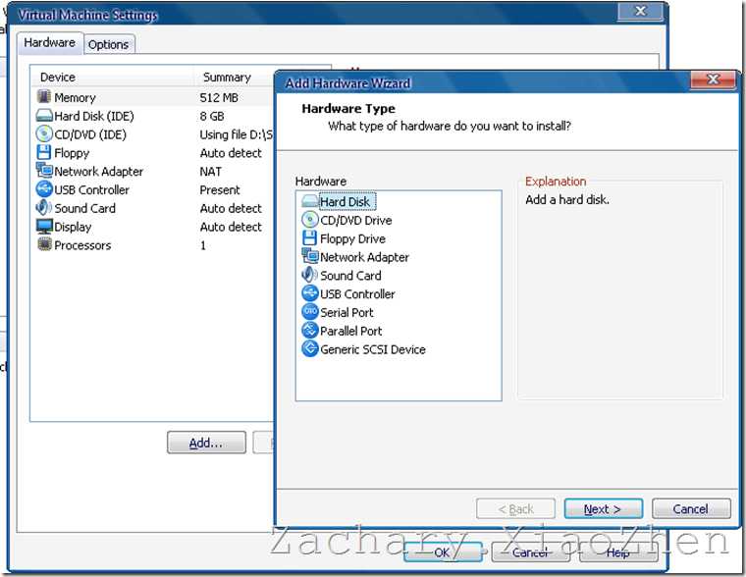Pick the Floppy Drive icon in wizard
The height and width of the screenshot is (577, 746).
click(309, 237)
